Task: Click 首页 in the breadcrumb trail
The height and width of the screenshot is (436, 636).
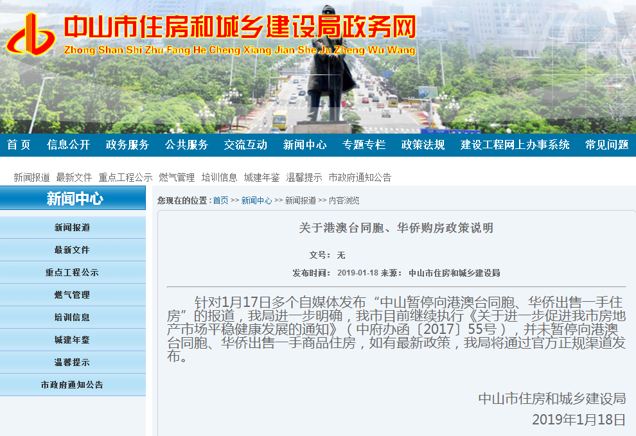Action: click(220, 200)
